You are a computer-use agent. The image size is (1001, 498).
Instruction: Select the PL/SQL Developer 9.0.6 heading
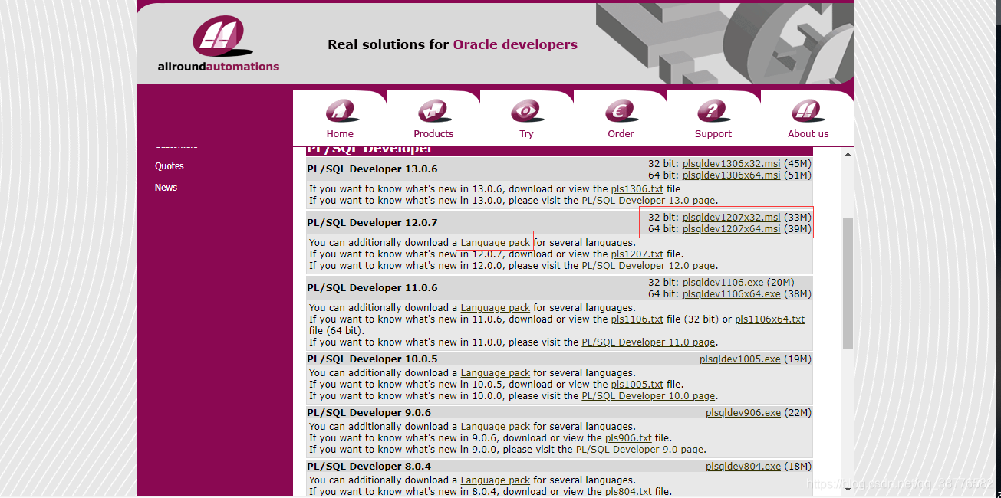click(x=369, y=412)
